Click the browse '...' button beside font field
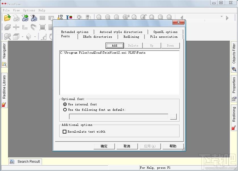The image size is (238, 171). [174, 117]
